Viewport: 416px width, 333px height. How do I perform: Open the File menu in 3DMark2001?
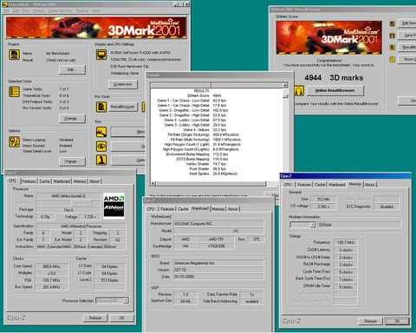tap(6, 10)
